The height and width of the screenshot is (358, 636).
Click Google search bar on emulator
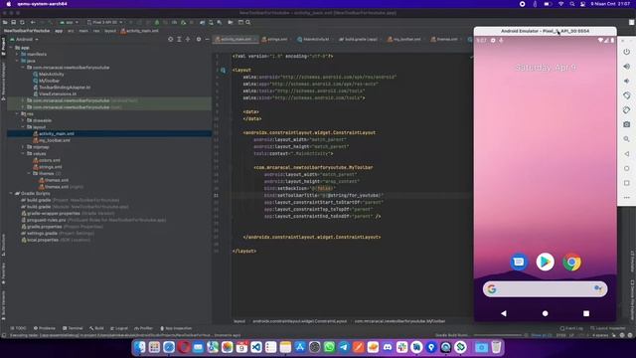click(x=546, y=289)
